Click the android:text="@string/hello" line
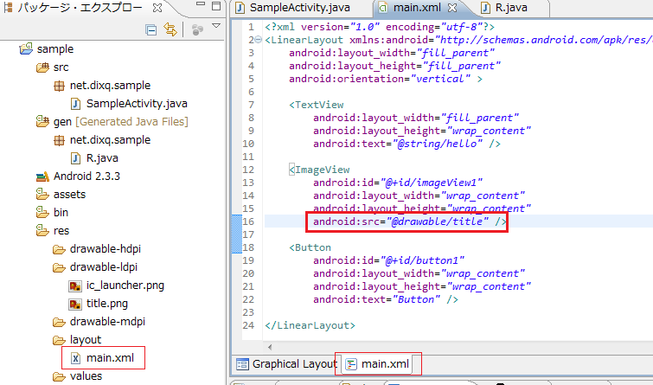The width and height of the screenshot is (653, 385). click(407, 144)
